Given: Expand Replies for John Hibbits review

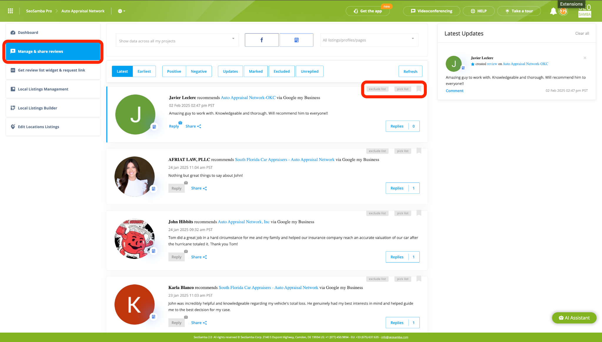Looking at the screenshot, I should [402, 257].
